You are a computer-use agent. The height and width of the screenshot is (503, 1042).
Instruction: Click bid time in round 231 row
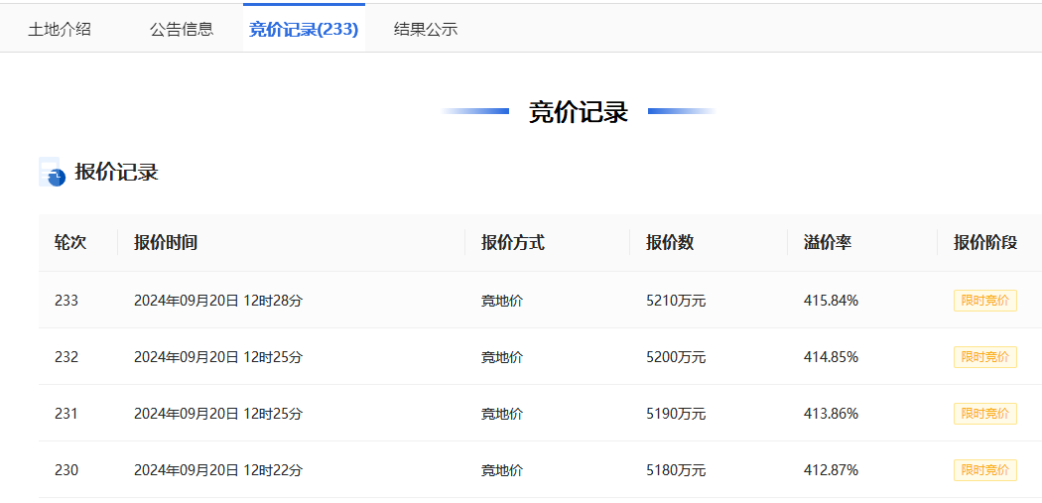coord(218,414)
